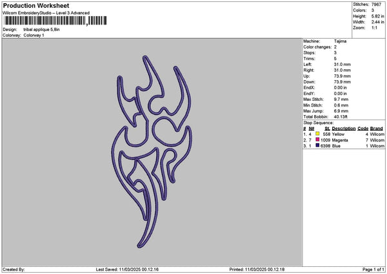The width and height of the screenshot is (387, 274).
Task: Click the 'Code' column header
Action: pyautogui.click(x=362, y=129)
